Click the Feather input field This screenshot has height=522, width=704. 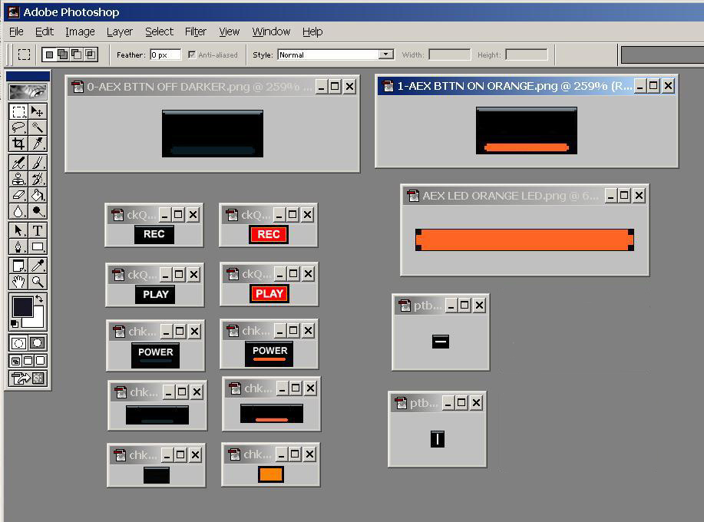point(165,55)
